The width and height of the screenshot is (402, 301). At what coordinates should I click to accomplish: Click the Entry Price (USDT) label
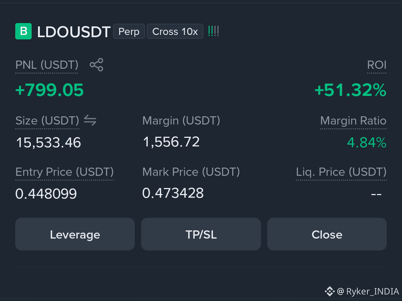coord(65,172)
